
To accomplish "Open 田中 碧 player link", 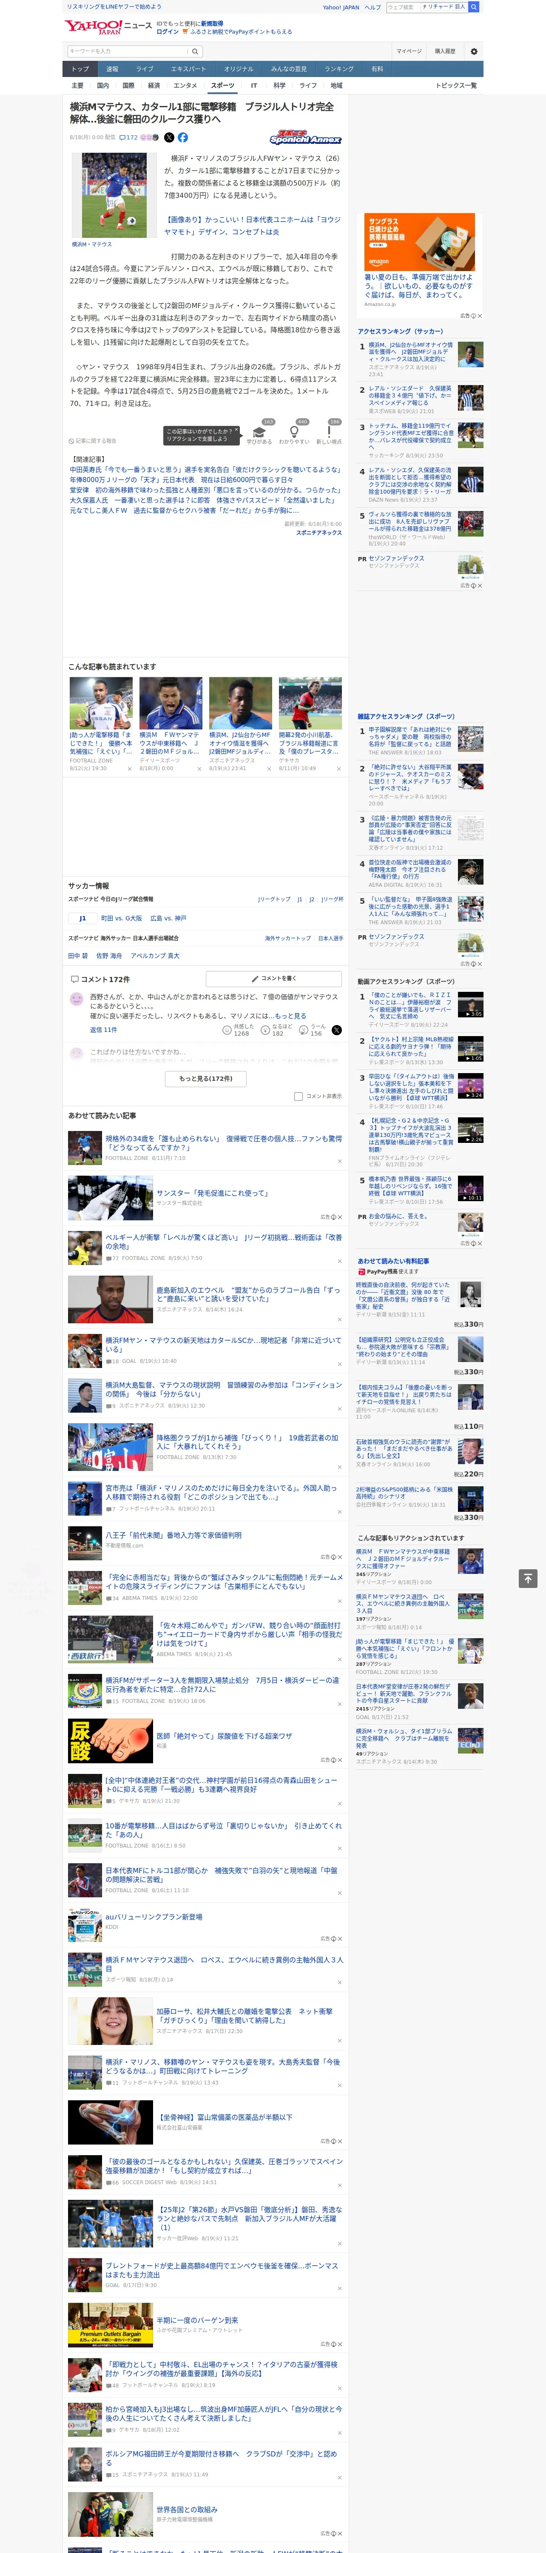I will 78,957.
